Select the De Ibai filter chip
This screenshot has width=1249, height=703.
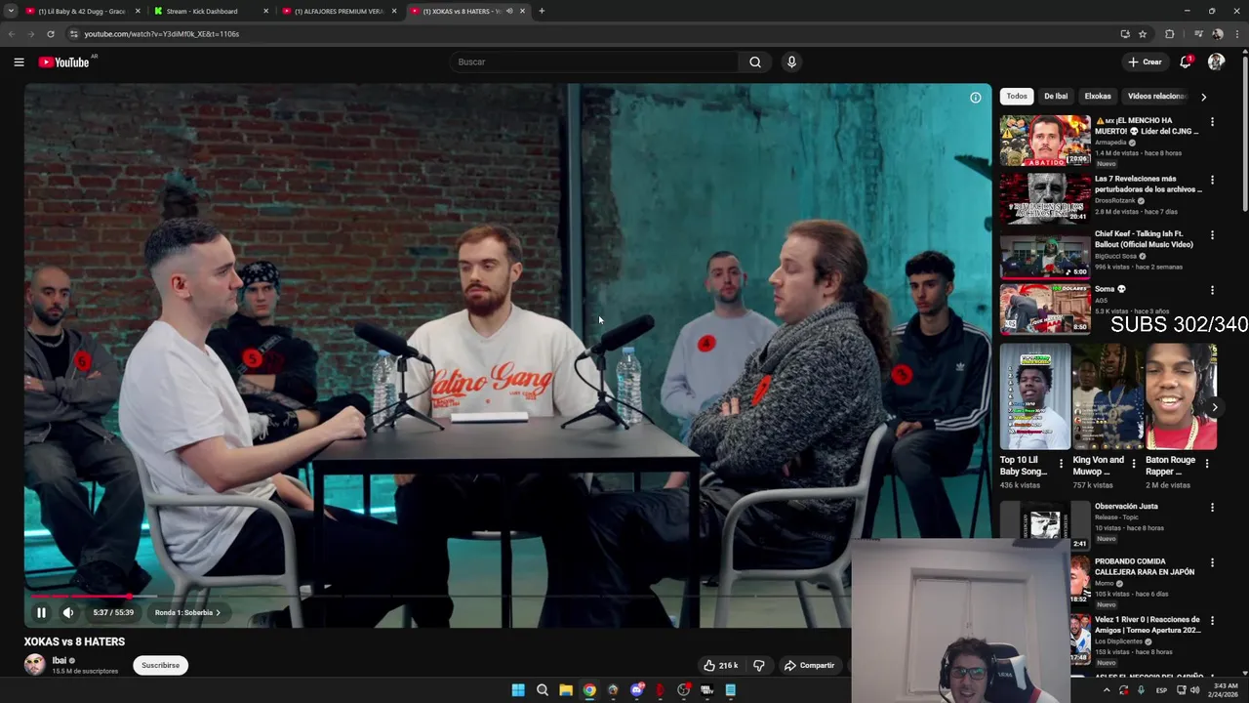coord(1056,96)
